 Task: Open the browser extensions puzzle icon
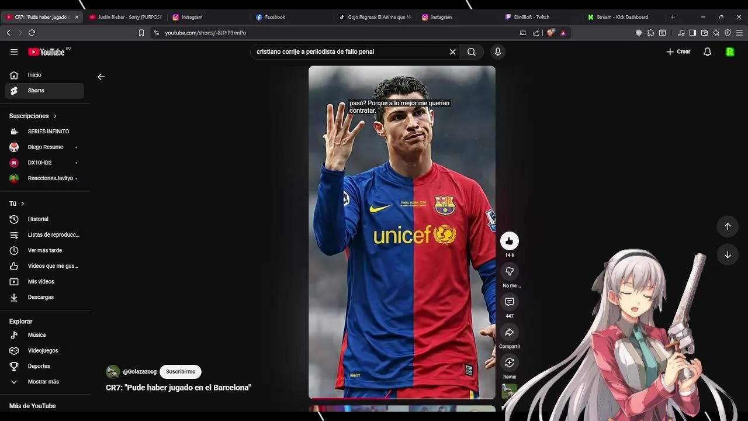[x=650, y=33]
